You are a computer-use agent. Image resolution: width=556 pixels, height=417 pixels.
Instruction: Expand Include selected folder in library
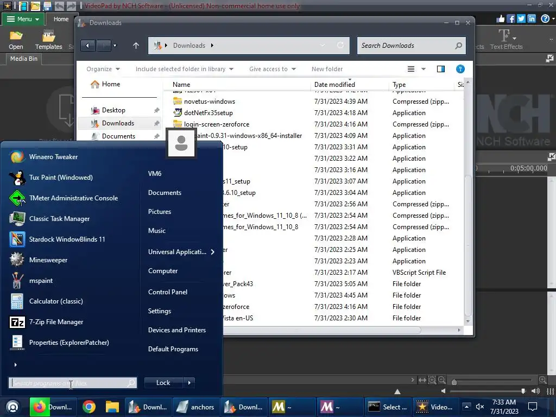(185, 69)
